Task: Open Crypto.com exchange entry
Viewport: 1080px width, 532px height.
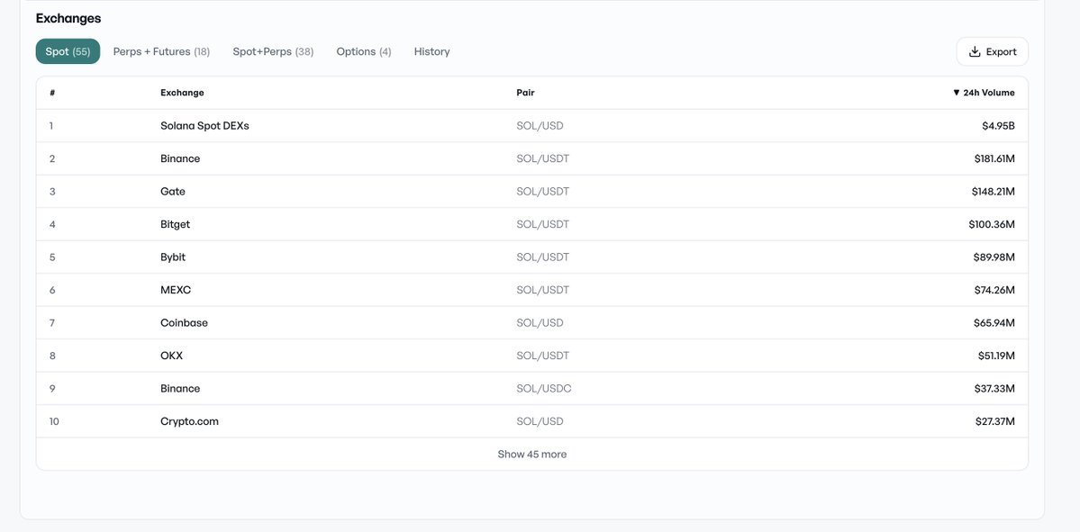Action: coord(189,421)
